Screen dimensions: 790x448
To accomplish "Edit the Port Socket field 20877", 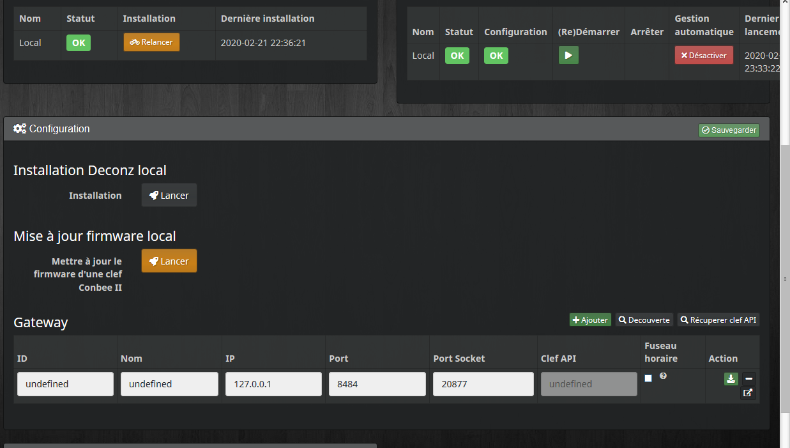I will pos(483,384).
